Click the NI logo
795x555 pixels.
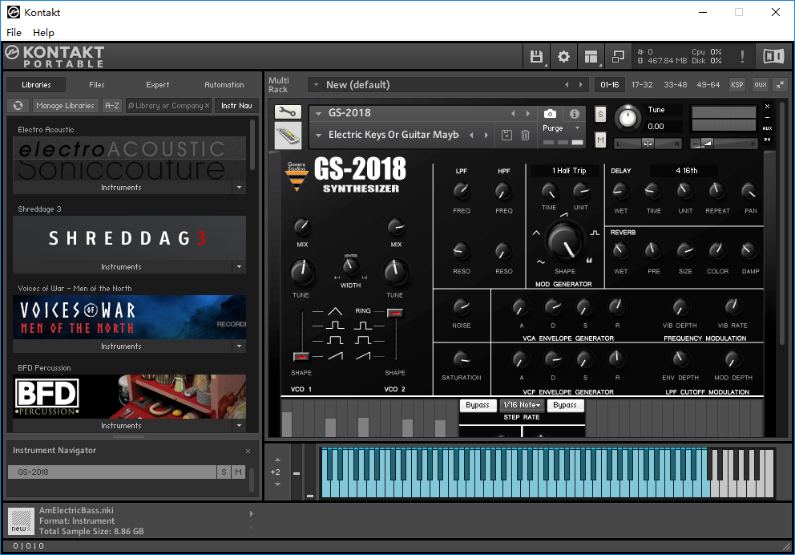[x=773, y=56]
